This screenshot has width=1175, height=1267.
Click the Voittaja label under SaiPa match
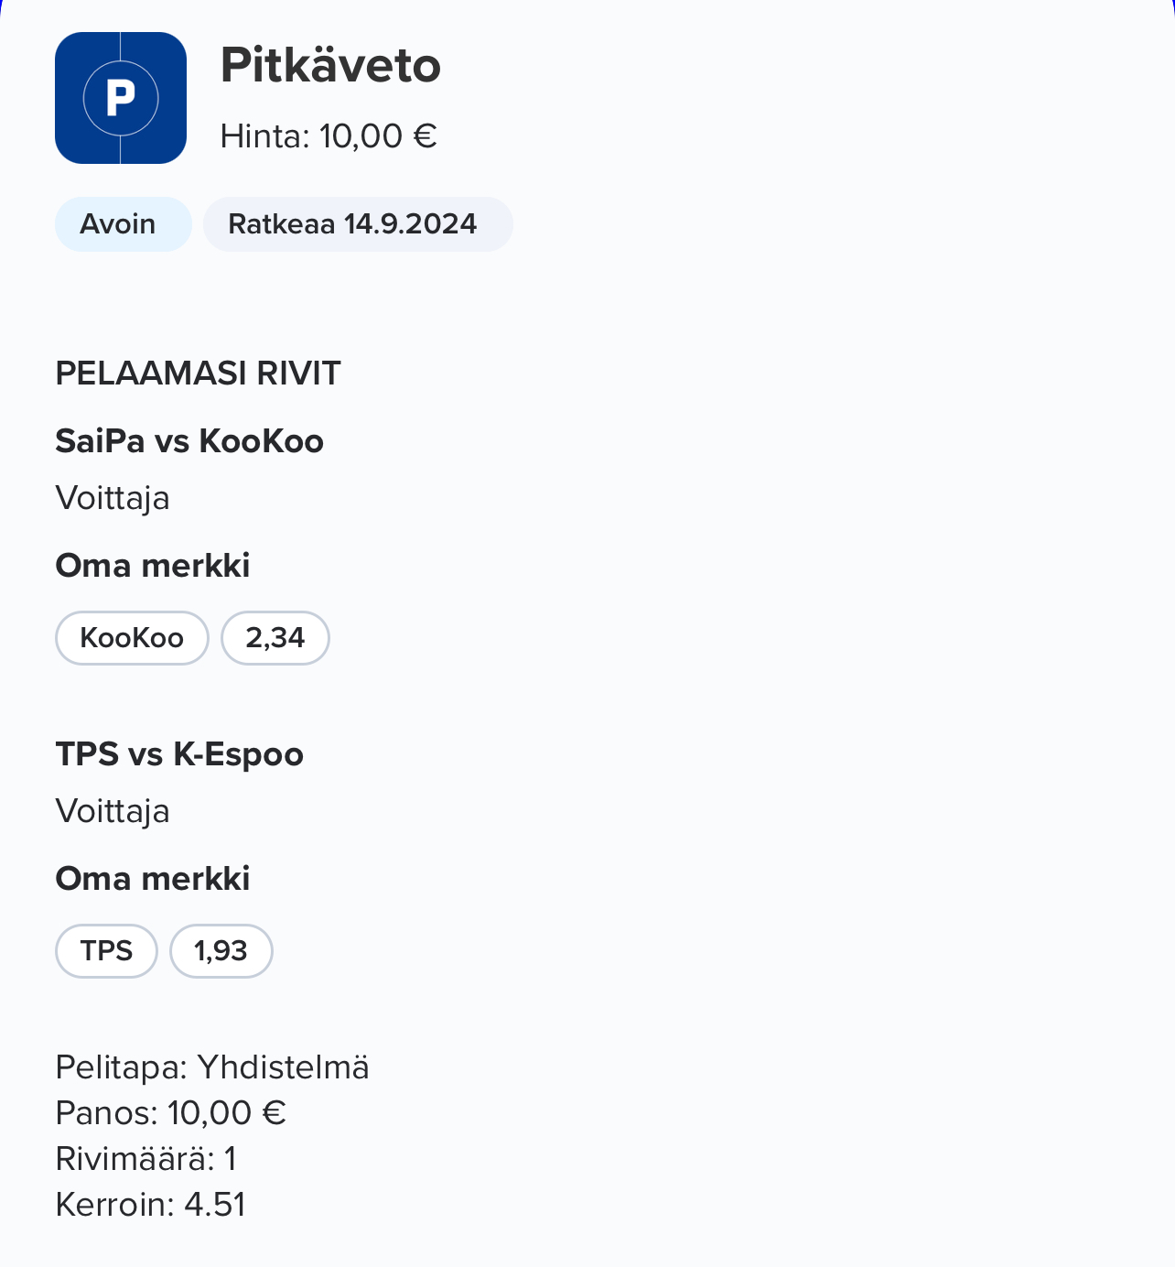tap(113, 499)
